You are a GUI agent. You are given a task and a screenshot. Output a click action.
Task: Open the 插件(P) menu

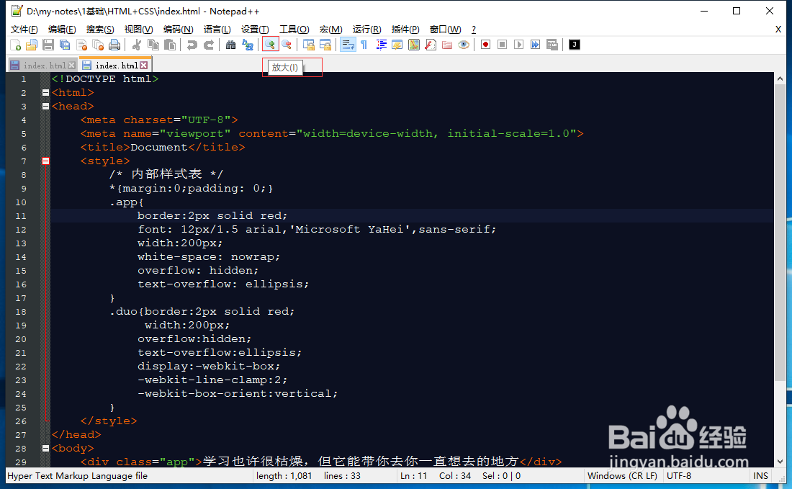point(405,30)
